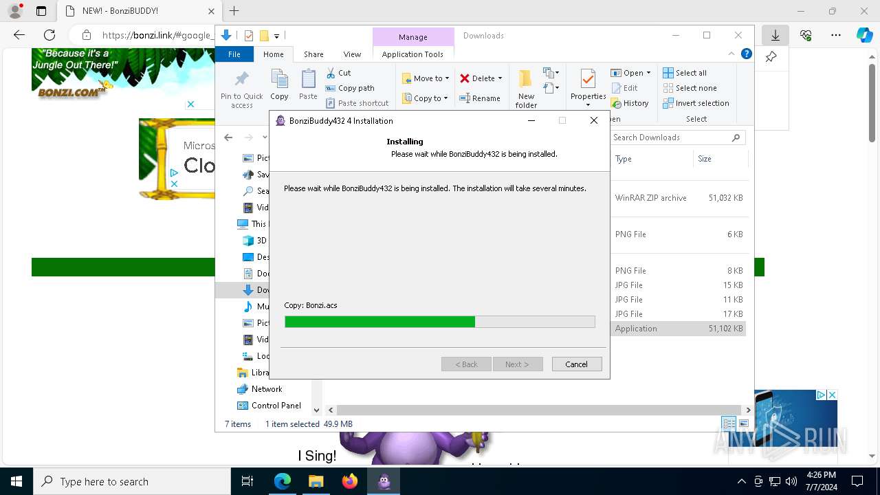Open file History

click(x=629, y=103)
